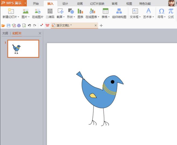Save the presentation with the floppy icon

pos(8,26)
